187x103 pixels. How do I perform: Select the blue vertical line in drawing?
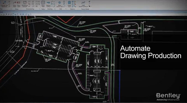point(120,85)
